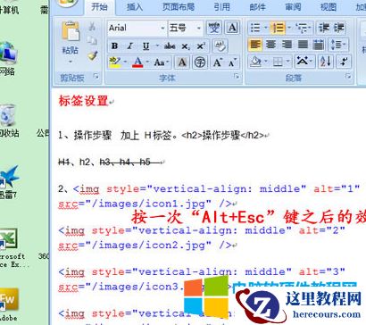
Task: Click the heading text 标签设置
Action: click(83, 101)
